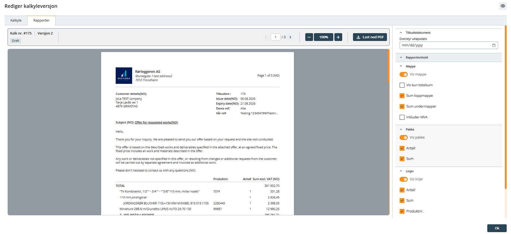Go to the next report page

[x=290, y=37]
